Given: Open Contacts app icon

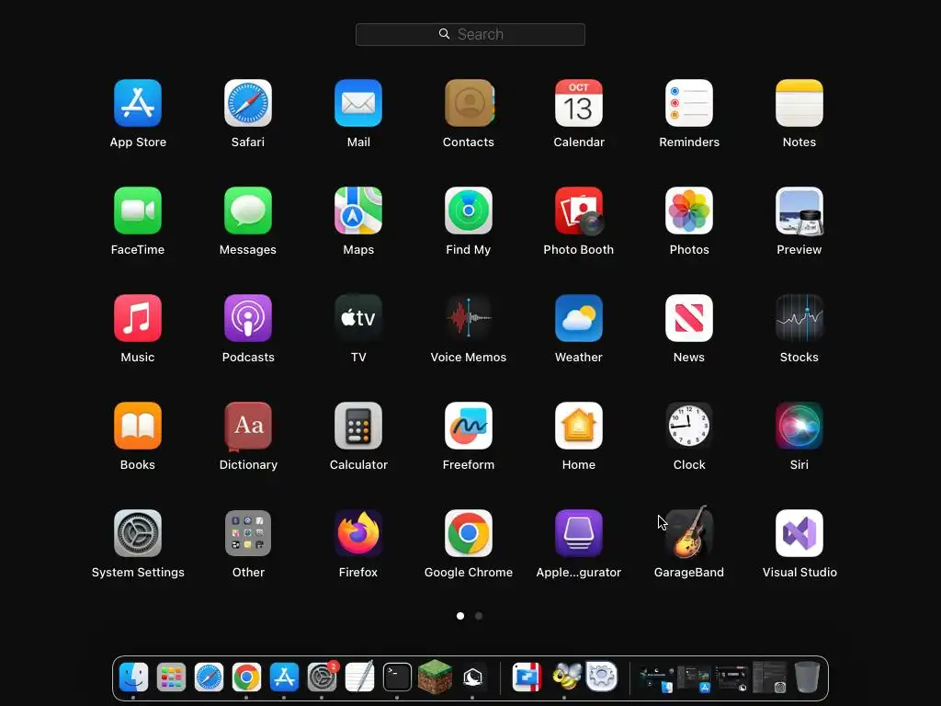Looking at the screenshot, I should tap(469, 103).
